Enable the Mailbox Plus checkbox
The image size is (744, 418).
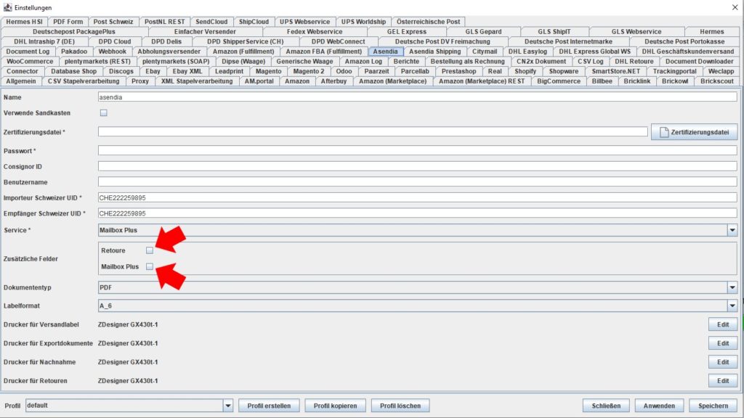point(150,267)
